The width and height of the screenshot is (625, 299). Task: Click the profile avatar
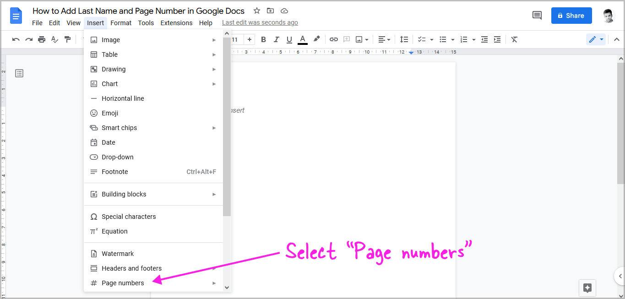point(609,15)
